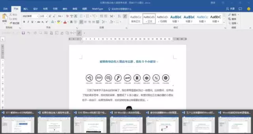The width and height of the screenshot is (253, 134).
Task: Align paragraph text left
Action: (81, 22)
